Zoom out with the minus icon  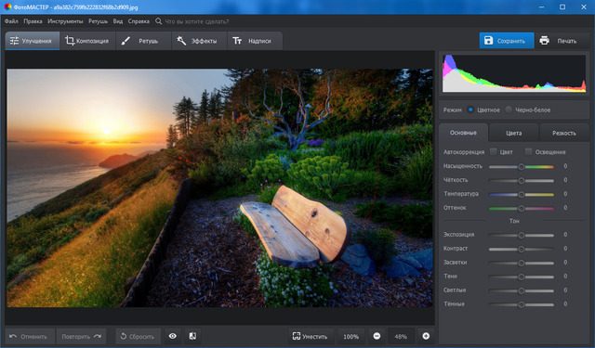(377, 336)
